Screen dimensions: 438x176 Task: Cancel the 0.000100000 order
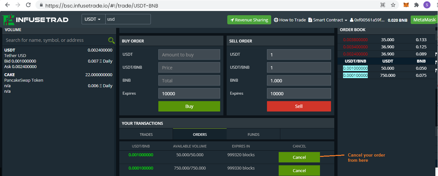pos(299,170)
